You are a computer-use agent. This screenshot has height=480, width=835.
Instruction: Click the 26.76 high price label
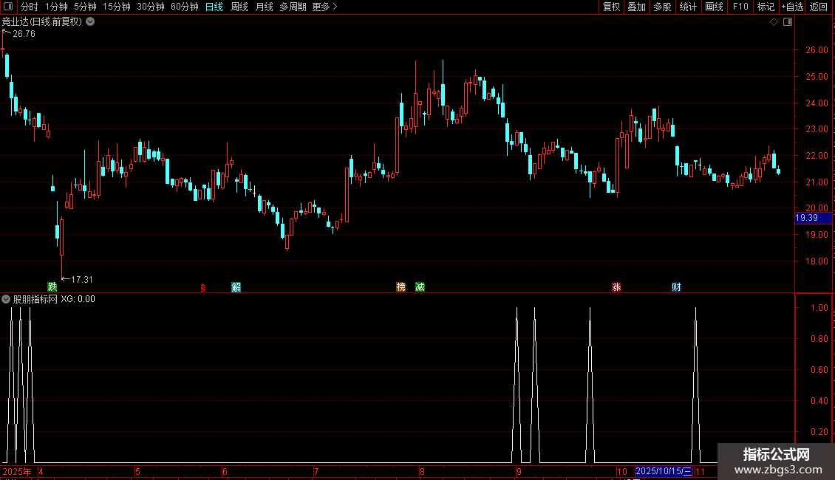click(x=24, y=34)
